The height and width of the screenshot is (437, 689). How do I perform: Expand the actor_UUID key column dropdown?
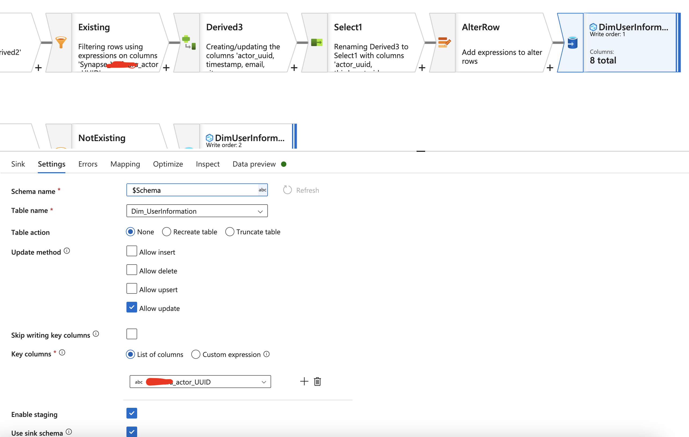coord(200,382)
